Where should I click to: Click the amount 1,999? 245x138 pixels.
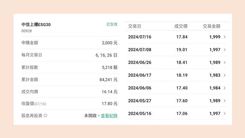[x=215, y=37]
